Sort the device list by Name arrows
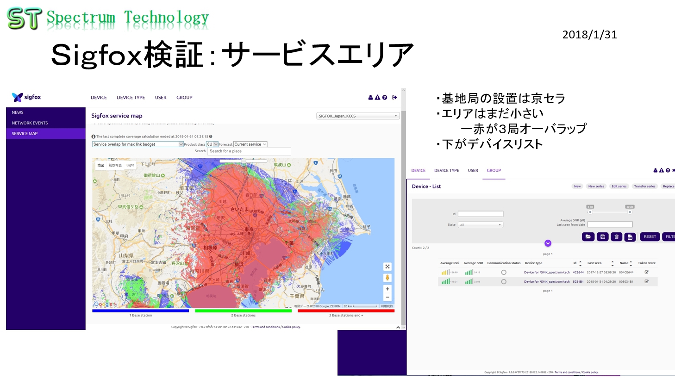The width and height of the screenshot is (675, 379). coord(631,263)
